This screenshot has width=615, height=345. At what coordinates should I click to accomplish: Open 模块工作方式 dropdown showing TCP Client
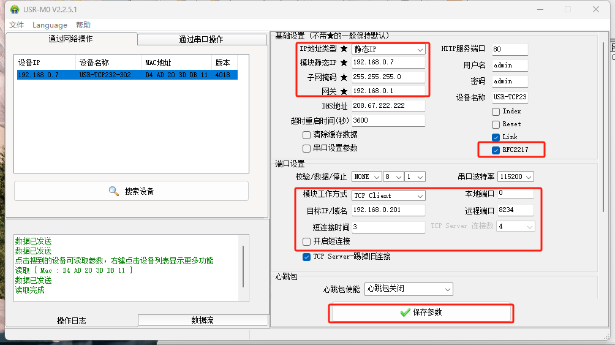pyautogui.click(x=388, y=195)
